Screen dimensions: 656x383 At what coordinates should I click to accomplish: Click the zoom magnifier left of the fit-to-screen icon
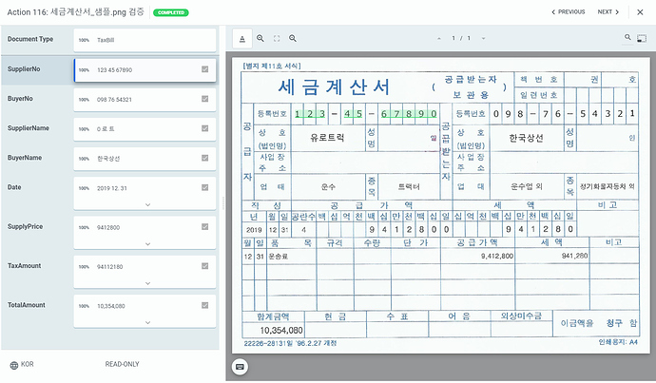(260, 38)
